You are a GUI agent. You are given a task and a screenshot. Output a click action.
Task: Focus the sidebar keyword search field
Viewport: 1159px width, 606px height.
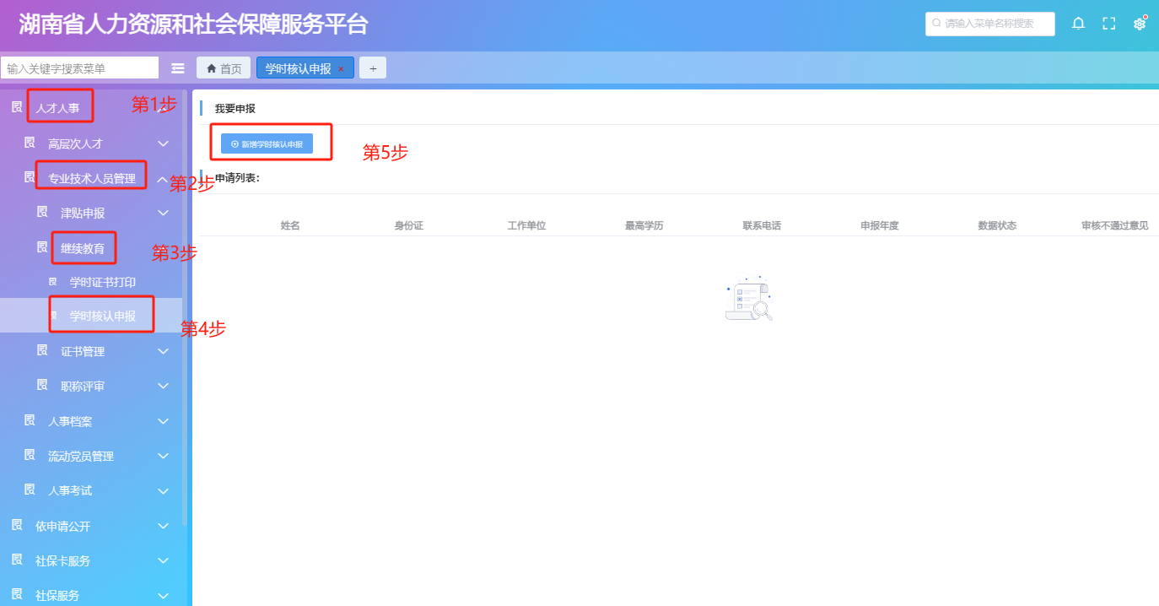(x=80, y=68)
